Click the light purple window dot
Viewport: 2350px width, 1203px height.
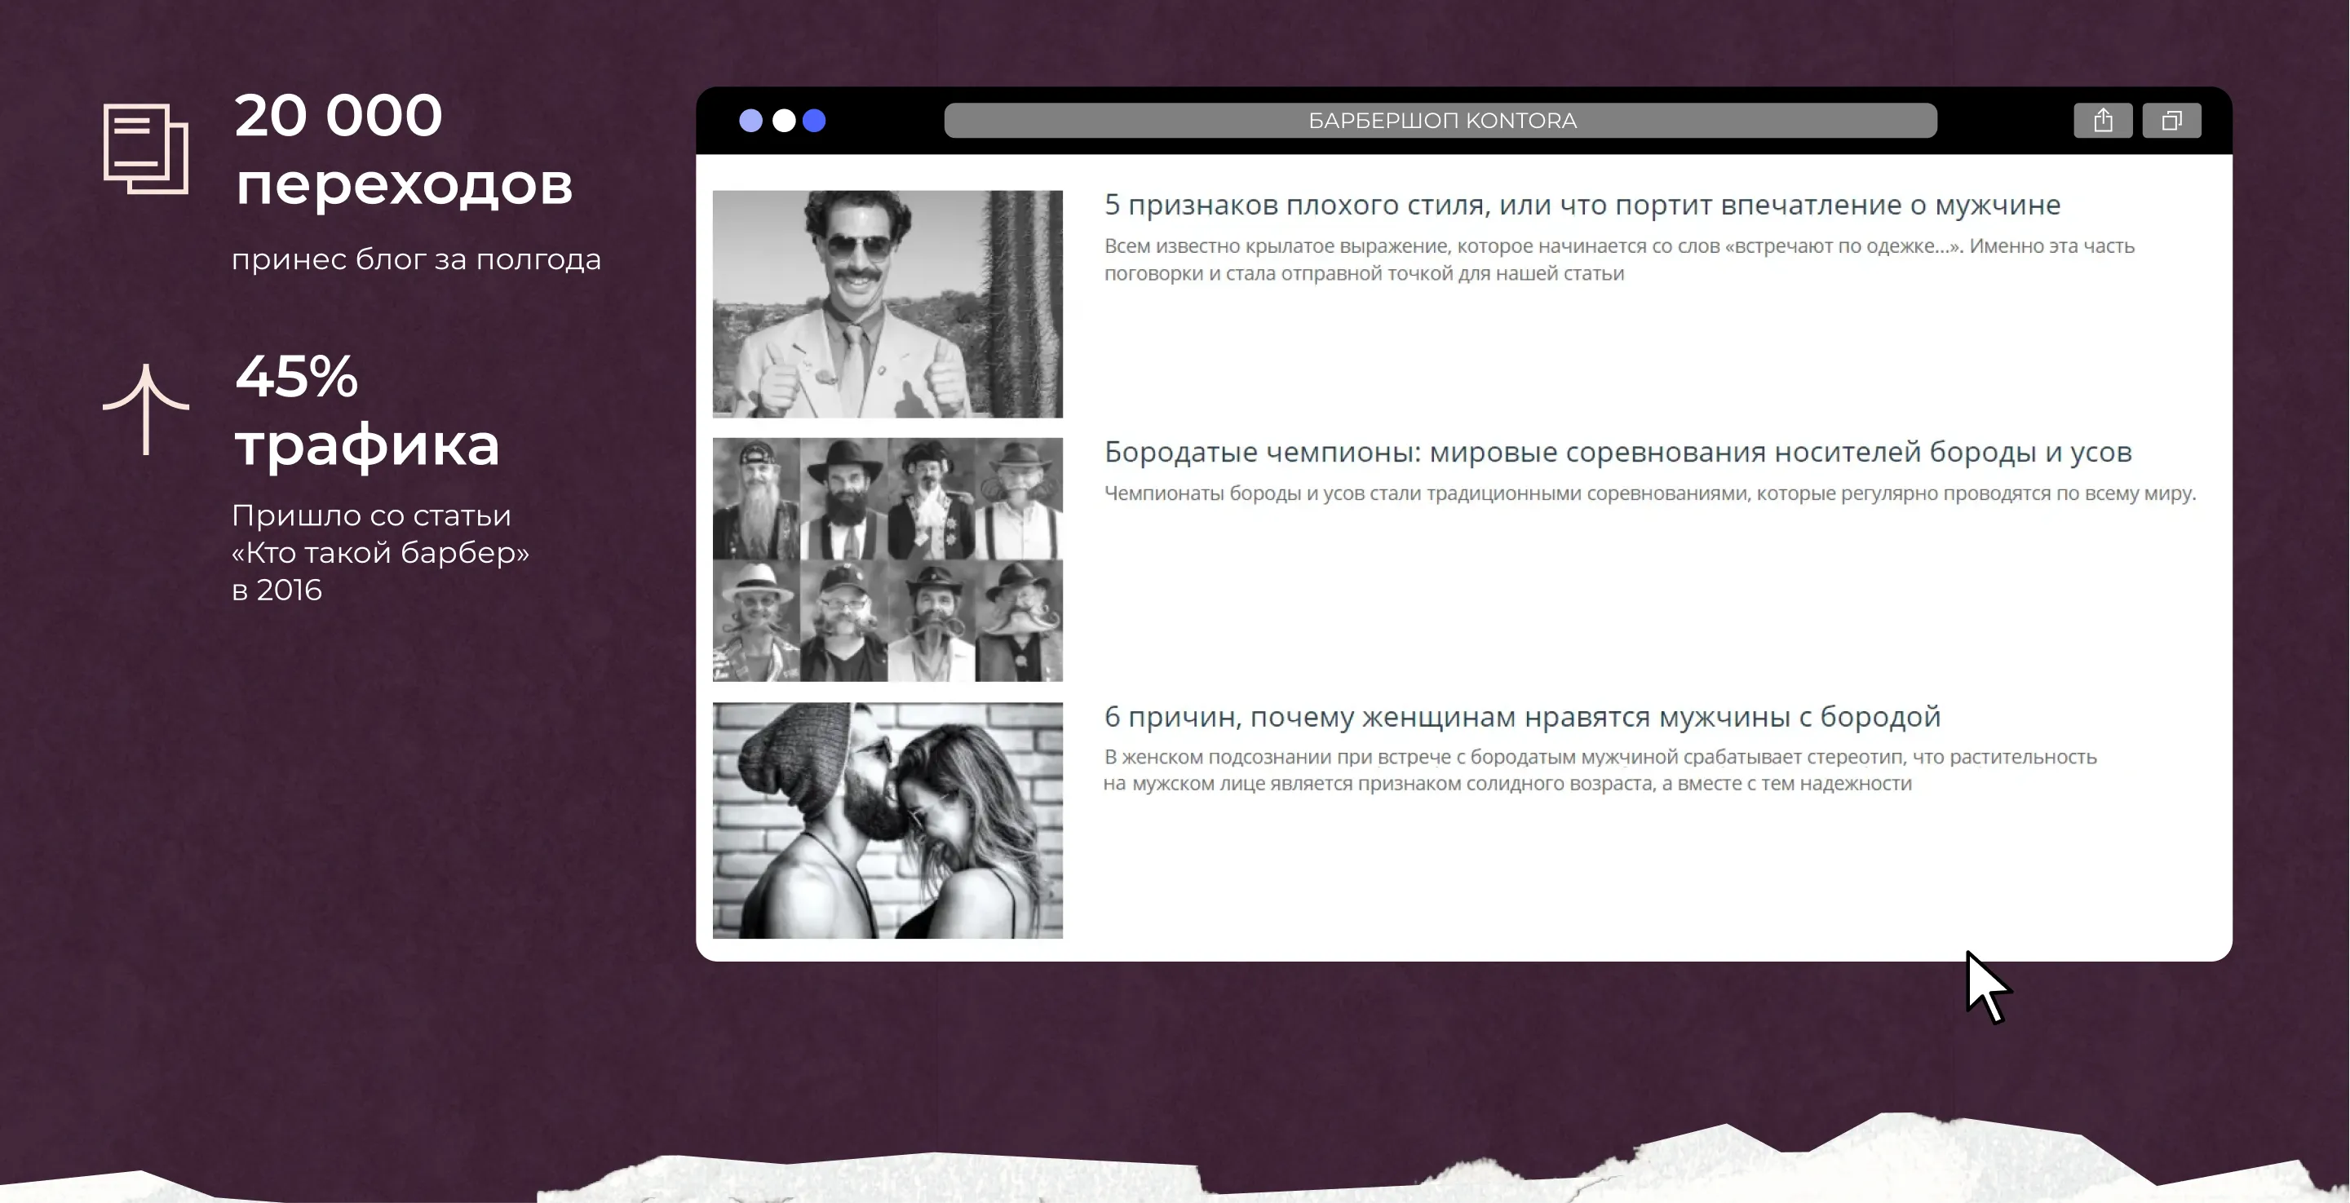point(750,121)
